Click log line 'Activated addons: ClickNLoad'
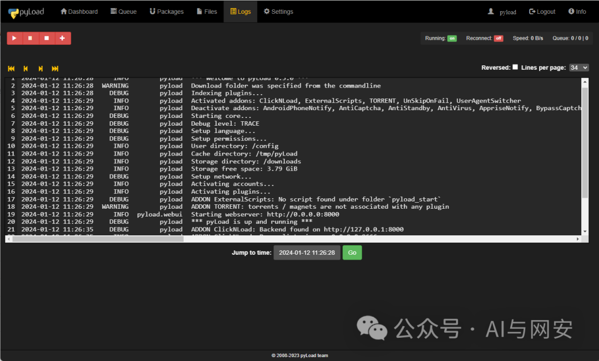 356,101
